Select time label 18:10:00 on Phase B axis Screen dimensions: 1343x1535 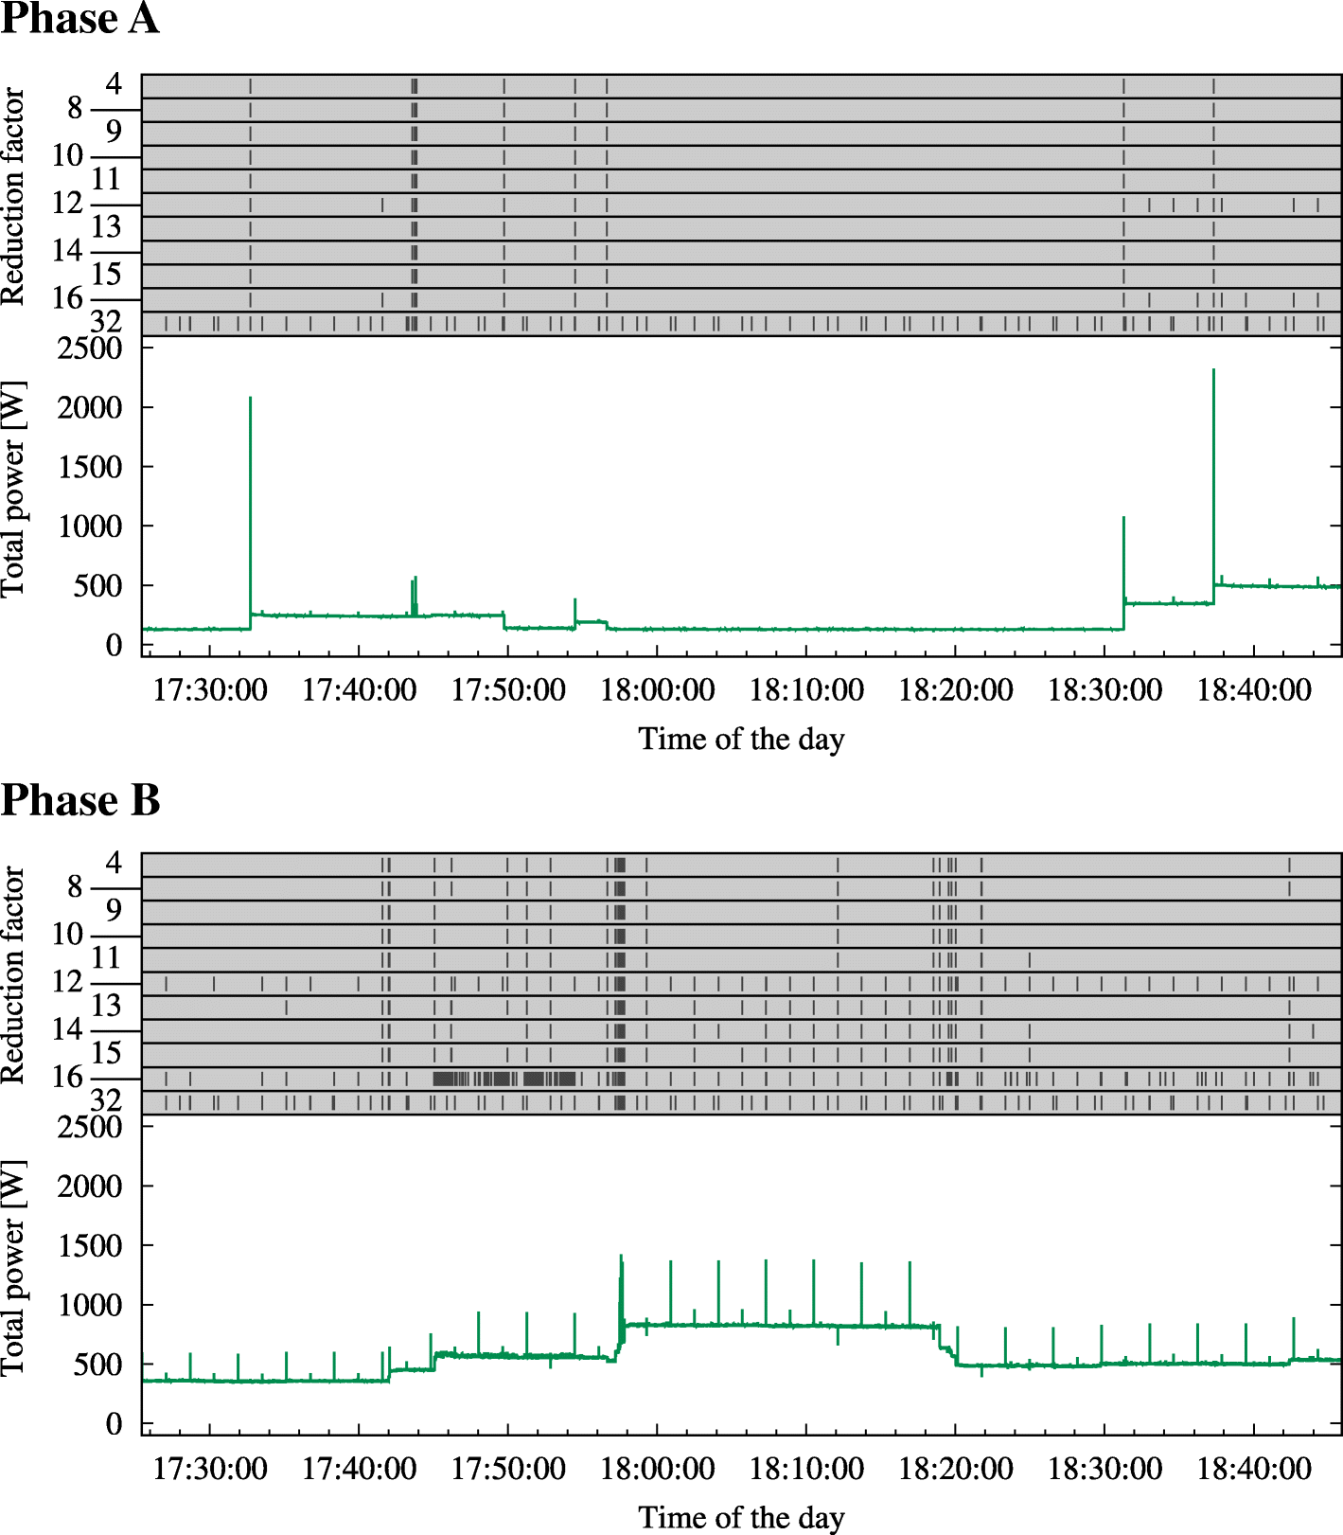(x=806, y=1468)
